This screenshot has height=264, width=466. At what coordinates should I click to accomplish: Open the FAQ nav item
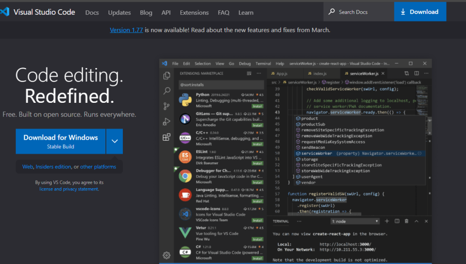tap(223, 12)
